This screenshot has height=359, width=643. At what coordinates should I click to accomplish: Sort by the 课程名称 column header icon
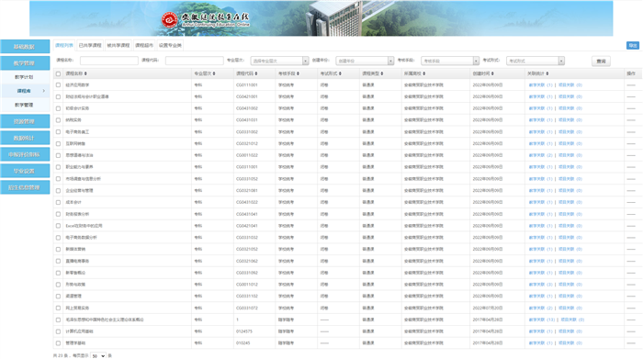coord(85,73)
